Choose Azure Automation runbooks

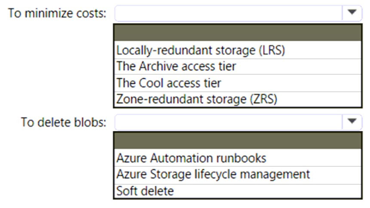(238, 157)
